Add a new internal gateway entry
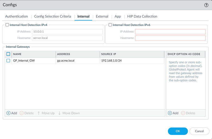This screenshot has width=212, height=139. pos(12,113)
